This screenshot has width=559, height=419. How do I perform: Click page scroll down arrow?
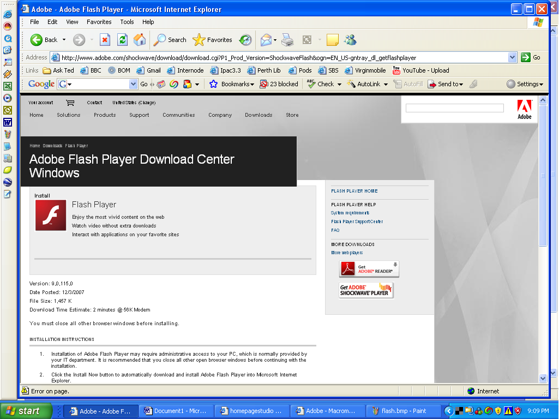click(543, 378)
